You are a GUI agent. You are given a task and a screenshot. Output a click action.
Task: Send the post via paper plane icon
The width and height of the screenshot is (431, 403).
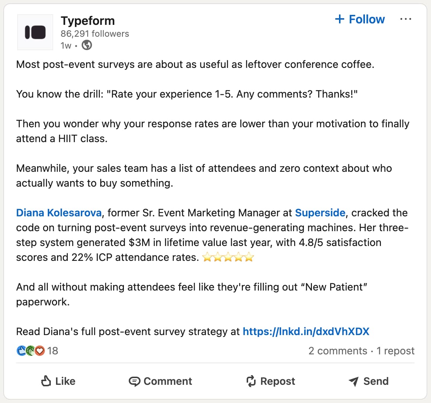(x=369, y=381)
